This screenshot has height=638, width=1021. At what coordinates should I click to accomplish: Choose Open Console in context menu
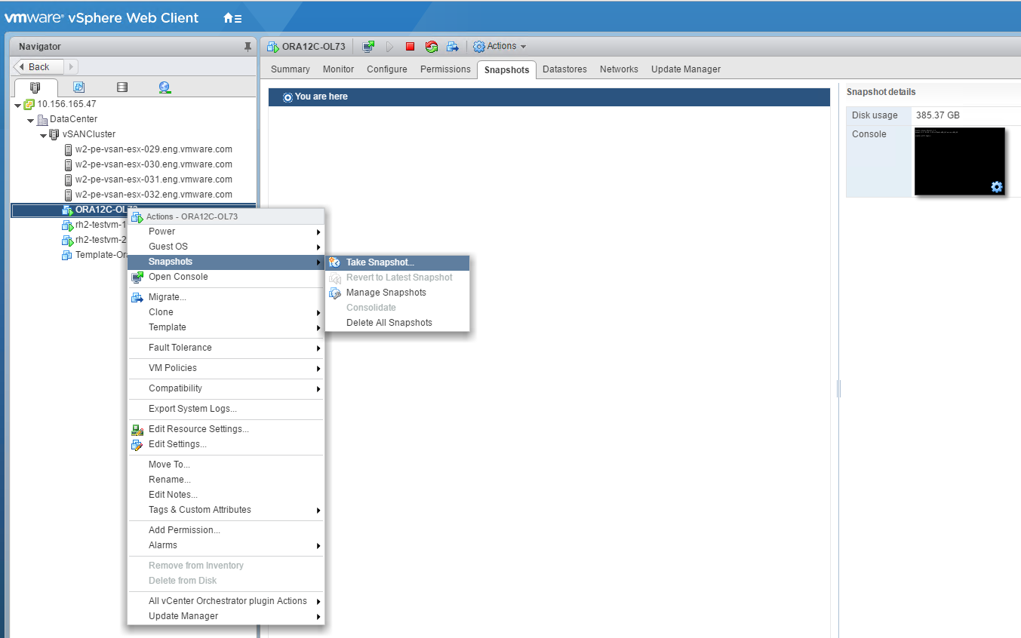pyautogui.click(x=226, y=277)
